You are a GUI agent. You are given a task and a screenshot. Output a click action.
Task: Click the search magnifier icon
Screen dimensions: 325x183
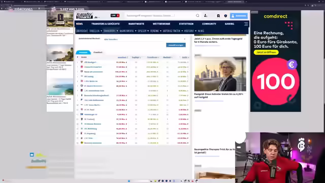point(198,16)
